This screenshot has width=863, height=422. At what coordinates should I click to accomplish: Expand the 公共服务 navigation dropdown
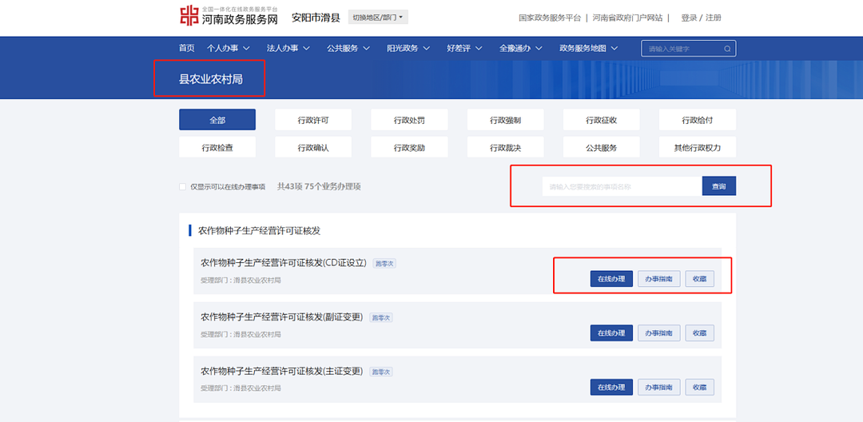click(348, 48)
